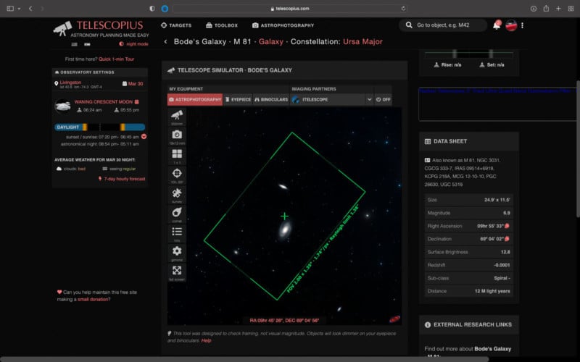Open the three-dot user menu
This screenshot has width=580, height=362.
(523, 25)
